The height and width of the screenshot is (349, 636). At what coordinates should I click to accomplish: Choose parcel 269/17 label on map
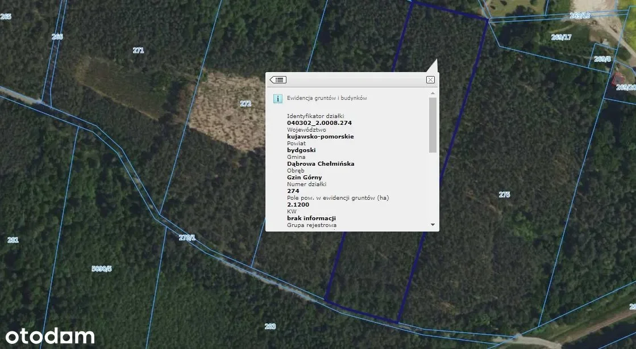[561, 37]
